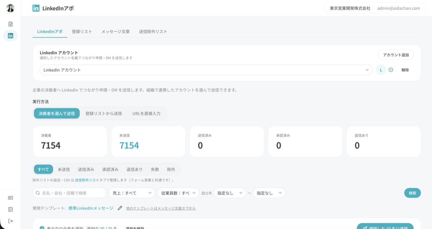
Task: Open the 売上：すべて dropdown
Action: pos(132,193)
